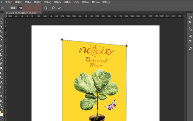Screen dimensions: 193x121
Task: Open the 窗口(W) menu
Action: point(96,2)
